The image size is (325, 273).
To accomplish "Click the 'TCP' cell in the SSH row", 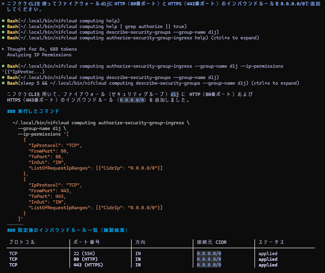I will click(x=13, y=254).
